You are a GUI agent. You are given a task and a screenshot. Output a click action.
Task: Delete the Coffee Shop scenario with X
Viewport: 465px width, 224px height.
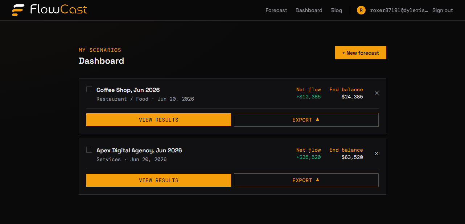tap(376, 93)
